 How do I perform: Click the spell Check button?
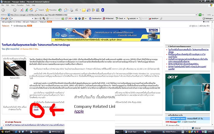pyautogui.click(x=119, y=18)
